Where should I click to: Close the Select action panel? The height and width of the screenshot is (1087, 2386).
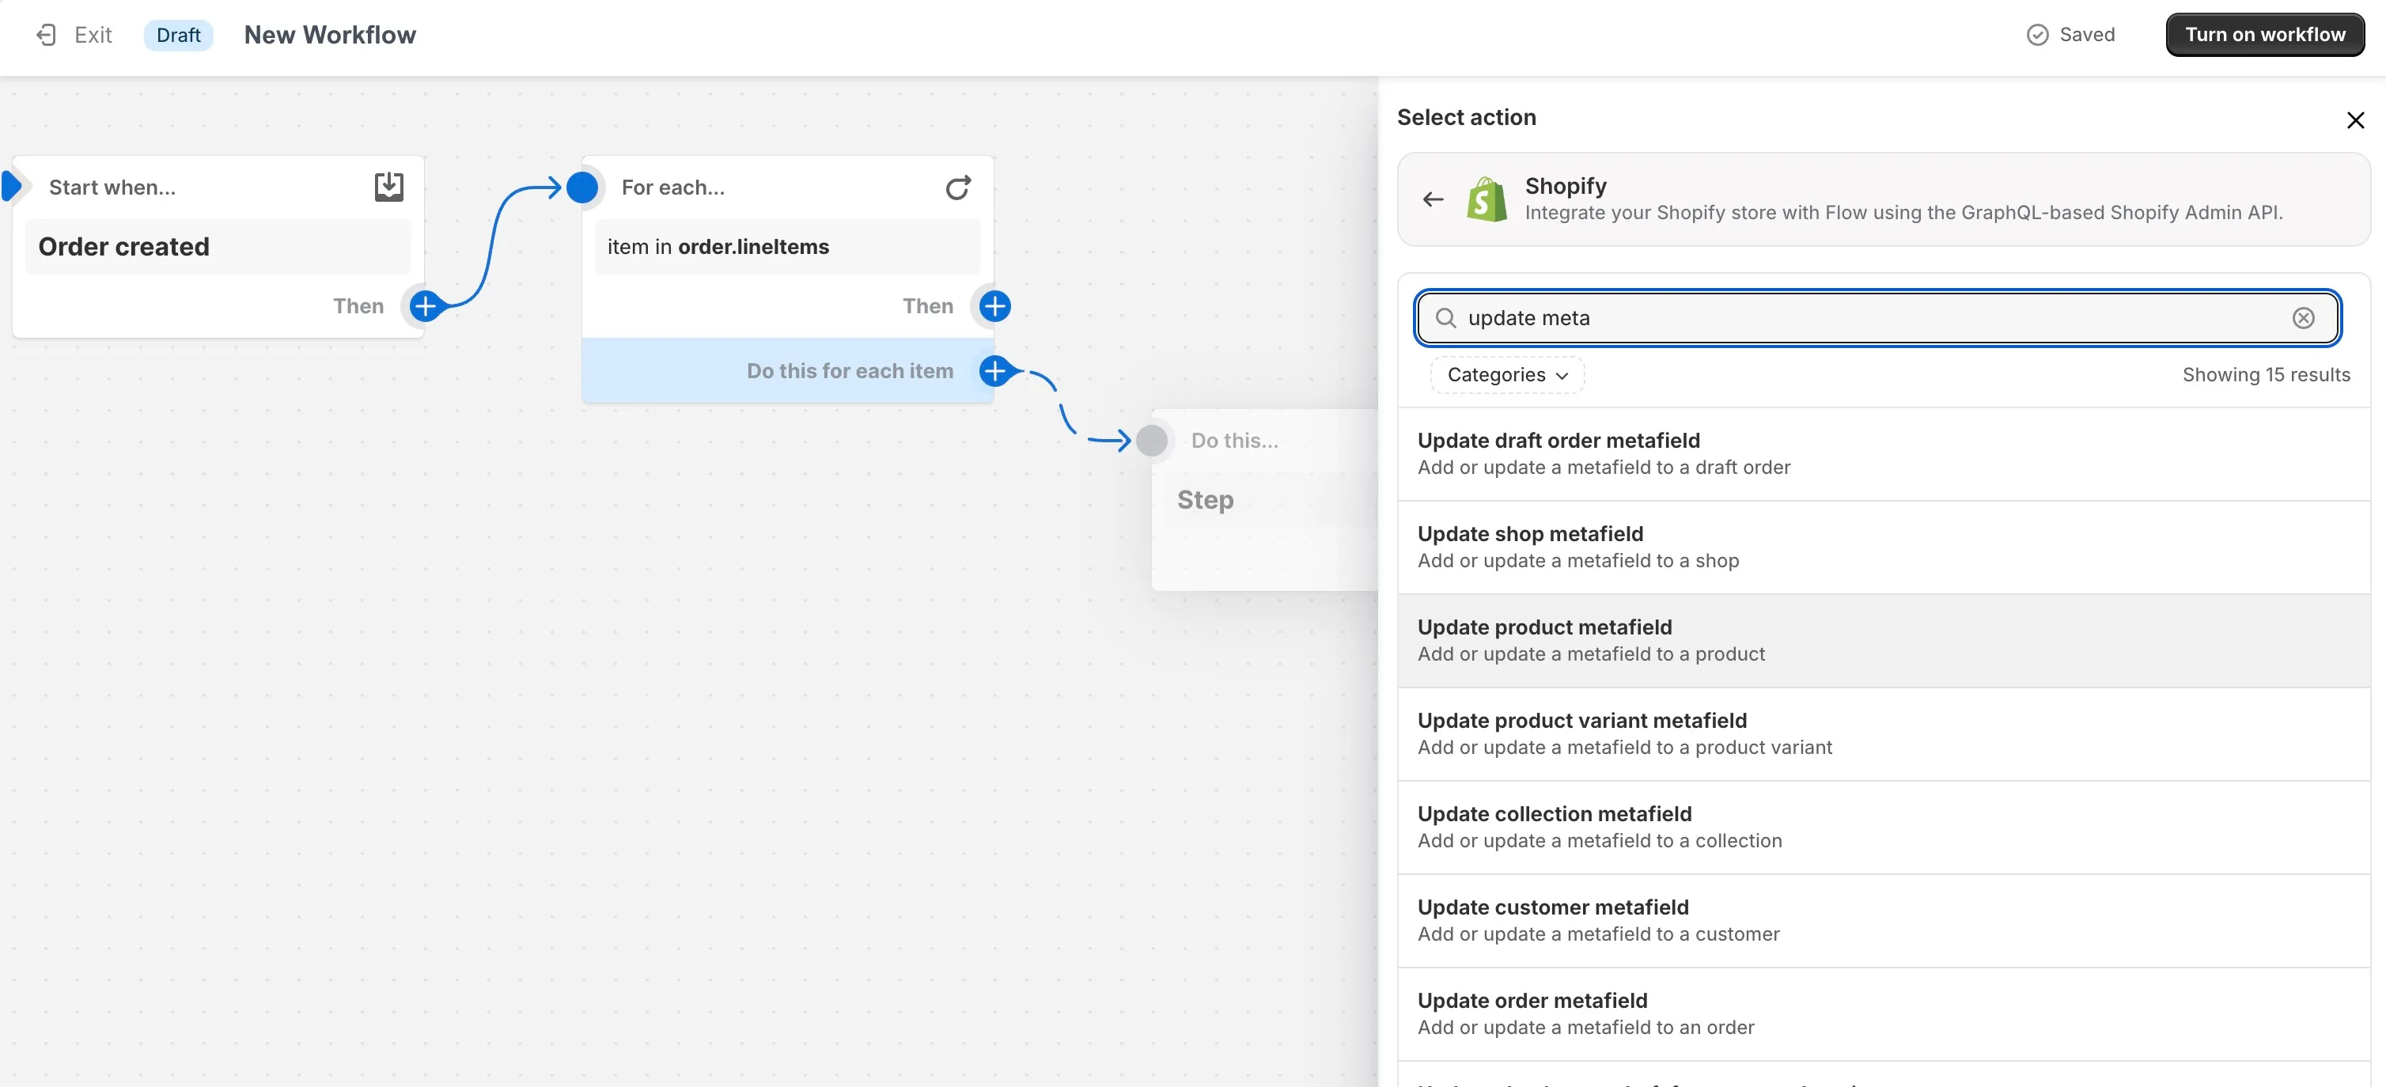click(2354, 120)
